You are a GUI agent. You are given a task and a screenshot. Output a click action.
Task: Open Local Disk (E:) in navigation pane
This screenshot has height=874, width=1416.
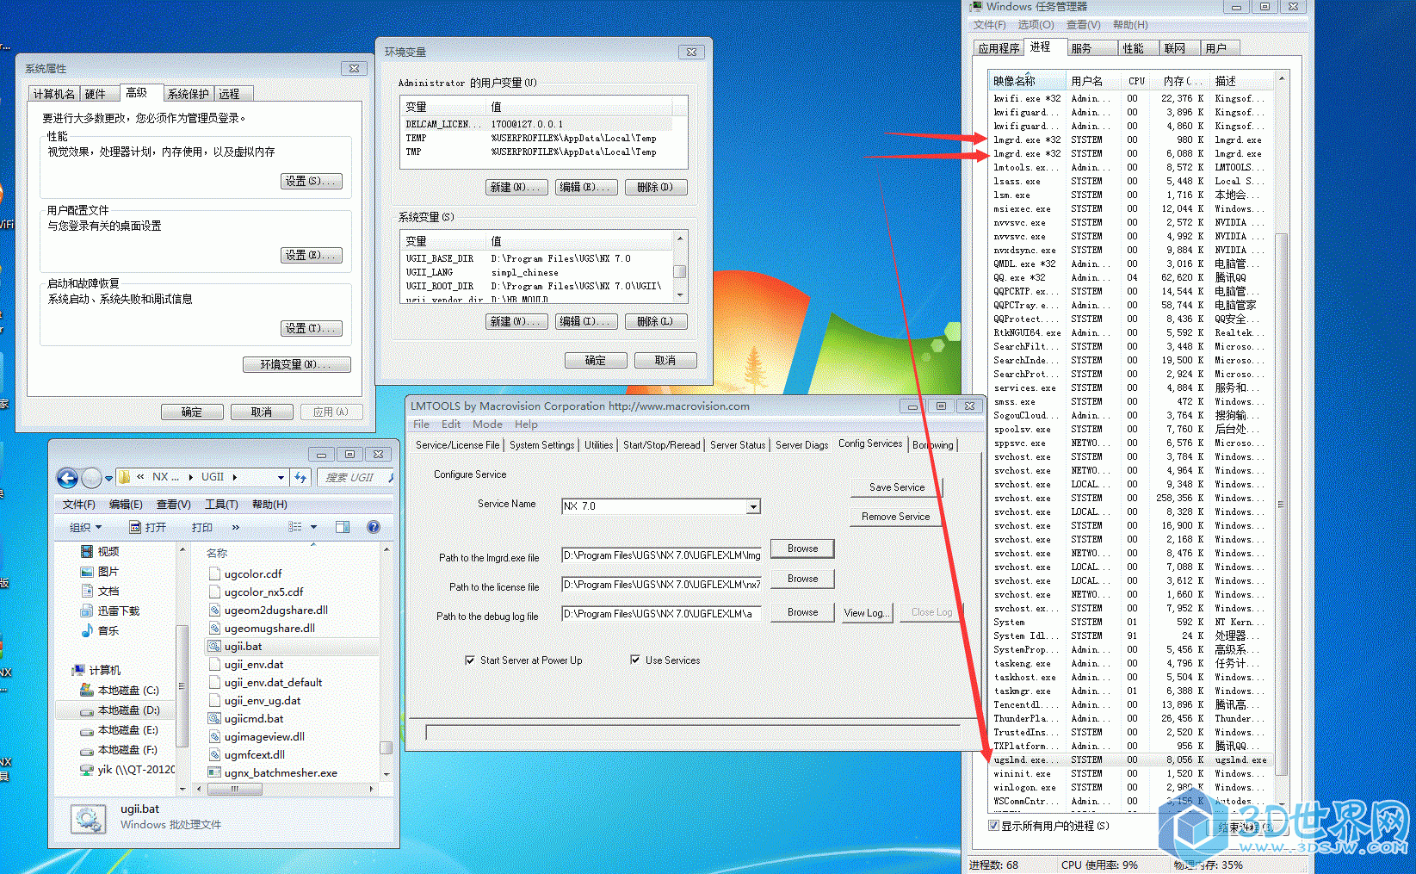click(x=127, y=729)
